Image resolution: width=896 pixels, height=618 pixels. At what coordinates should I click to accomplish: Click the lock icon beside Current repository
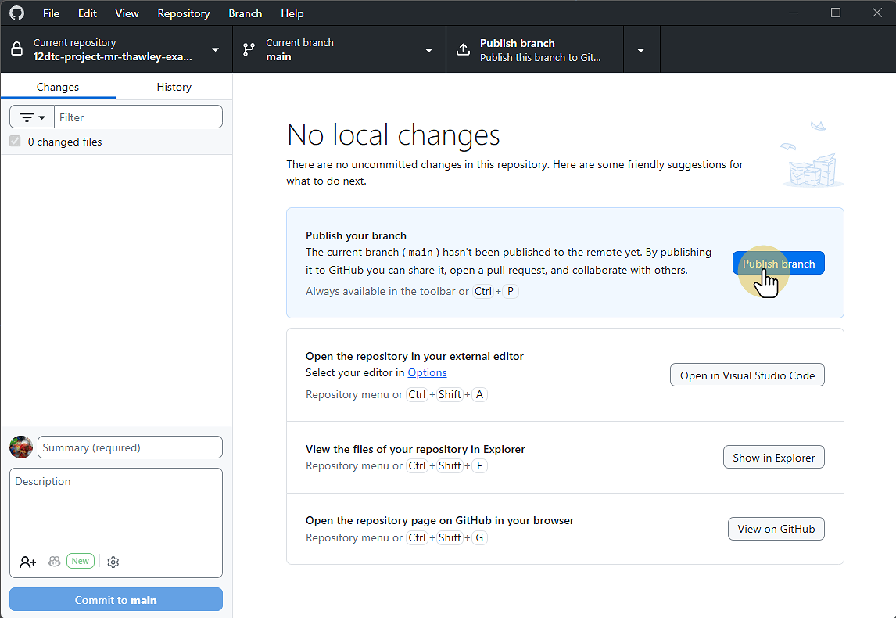click(16, 49)
